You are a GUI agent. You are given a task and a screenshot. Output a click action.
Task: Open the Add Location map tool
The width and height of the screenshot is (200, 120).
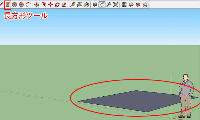coord(124,5)
